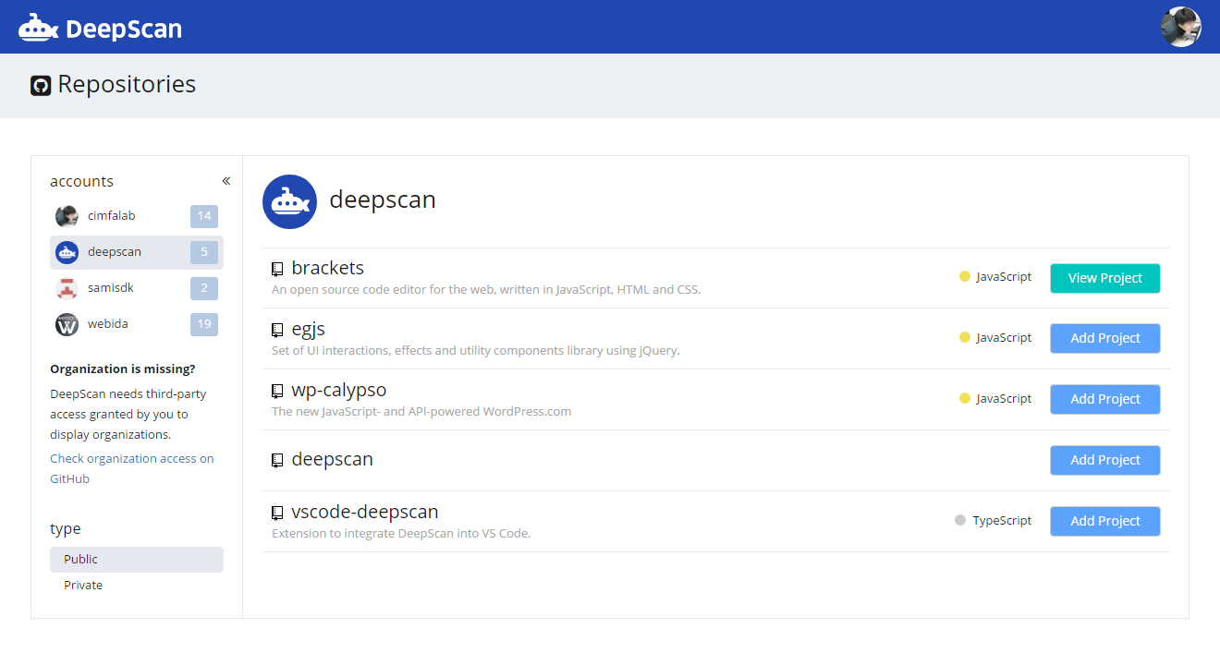Click Add Project for vscode-deepscan
The image size is (1220, 665).
click(1104, 521)
